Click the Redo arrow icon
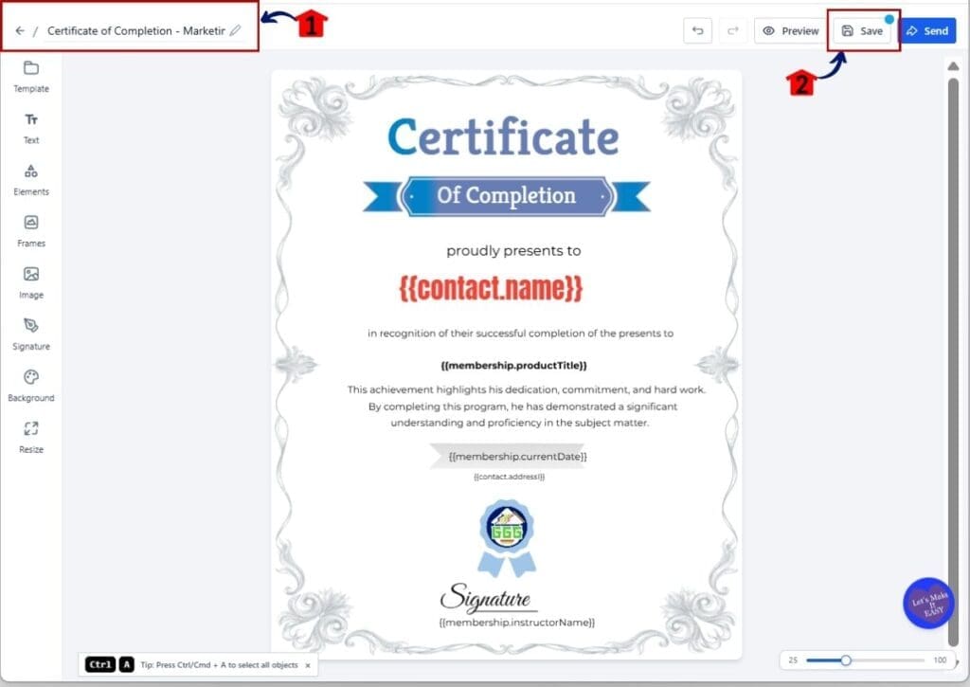The width and height of the screenshot is (970, 687). 732,30
